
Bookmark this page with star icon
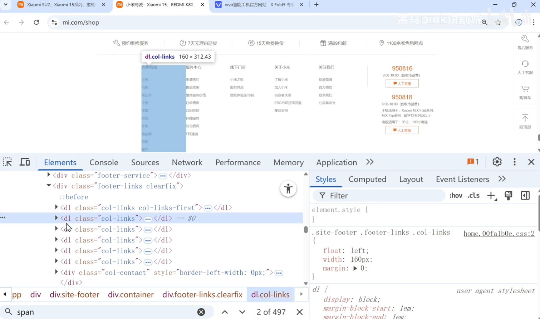tap(498, 22)
